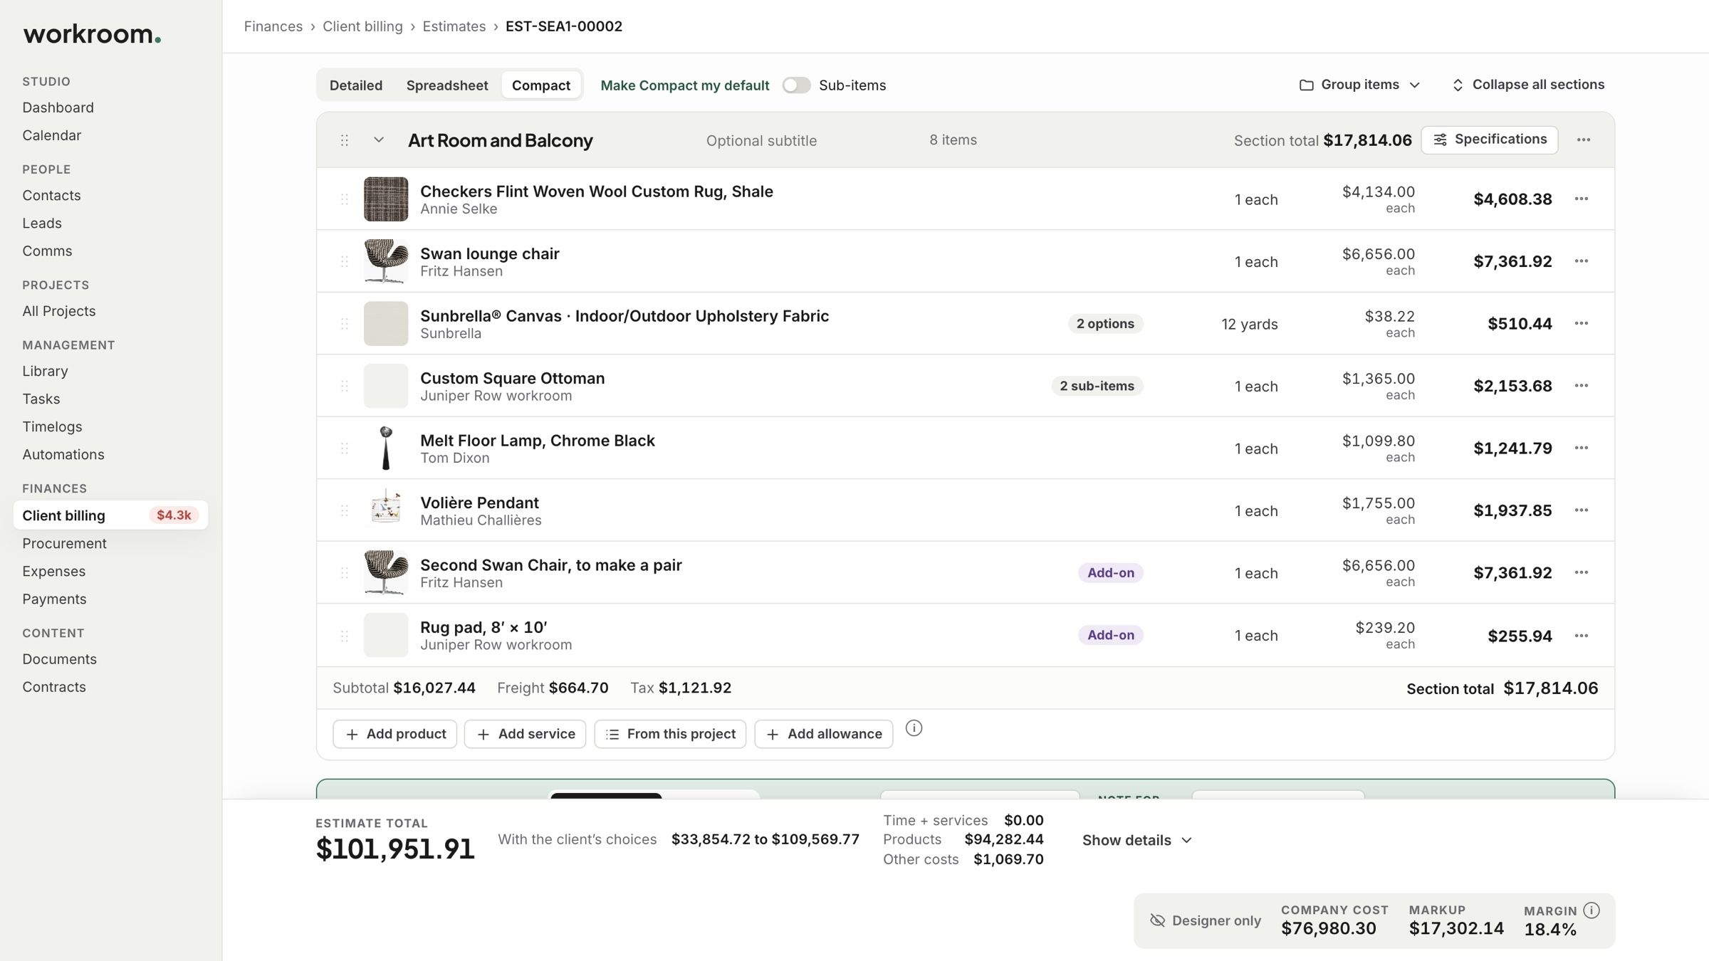The width and height of the screenshot is (1709, 961).
Task: Click the Melt Floor Lamp thumbnail
Action: (386, 448)
